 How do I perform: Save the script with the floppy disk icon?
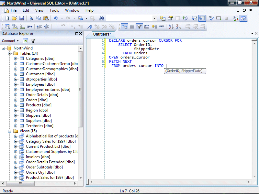(x=22, y=18)
